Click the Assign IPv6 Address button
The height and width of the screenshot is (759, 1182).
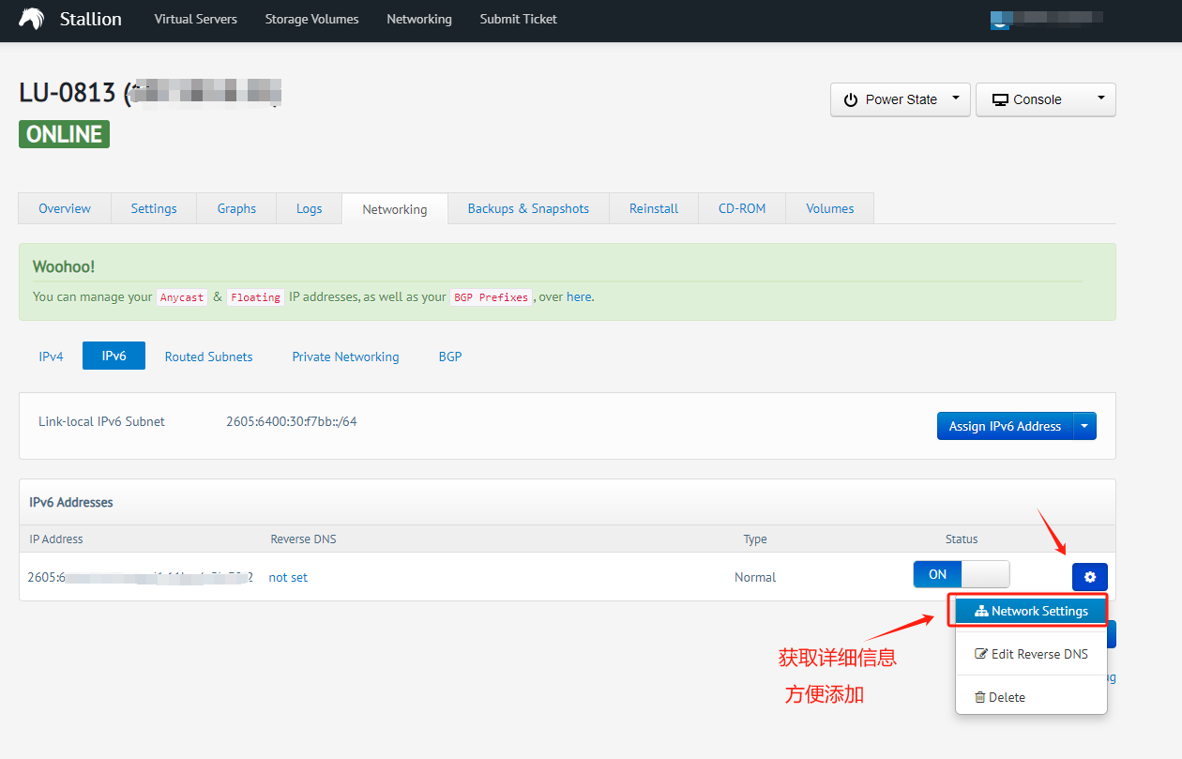tap(1005, 426)
